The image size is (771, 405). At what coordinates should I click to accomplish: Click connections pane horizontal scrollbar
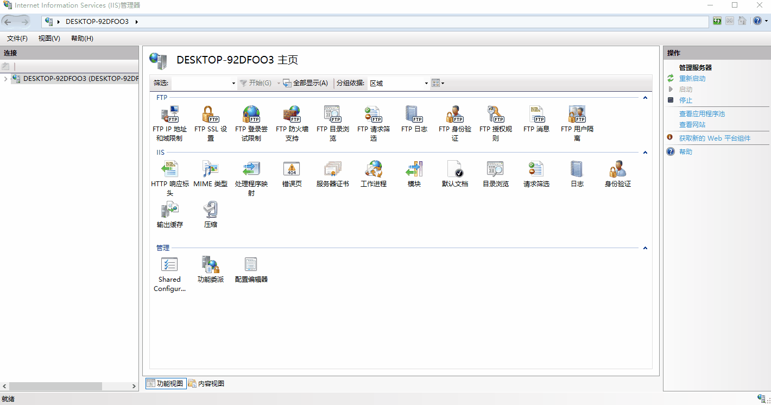[x=55, y=386]
